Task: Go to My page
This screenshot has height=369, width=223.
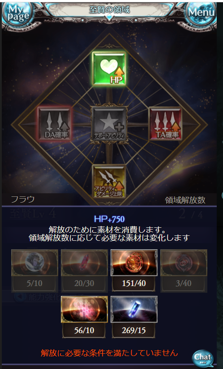Action: [x=18, y=13]
